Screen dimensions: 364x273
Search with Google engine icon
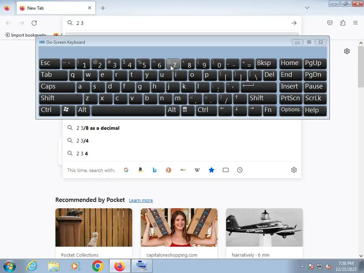[x=126, y=170]
